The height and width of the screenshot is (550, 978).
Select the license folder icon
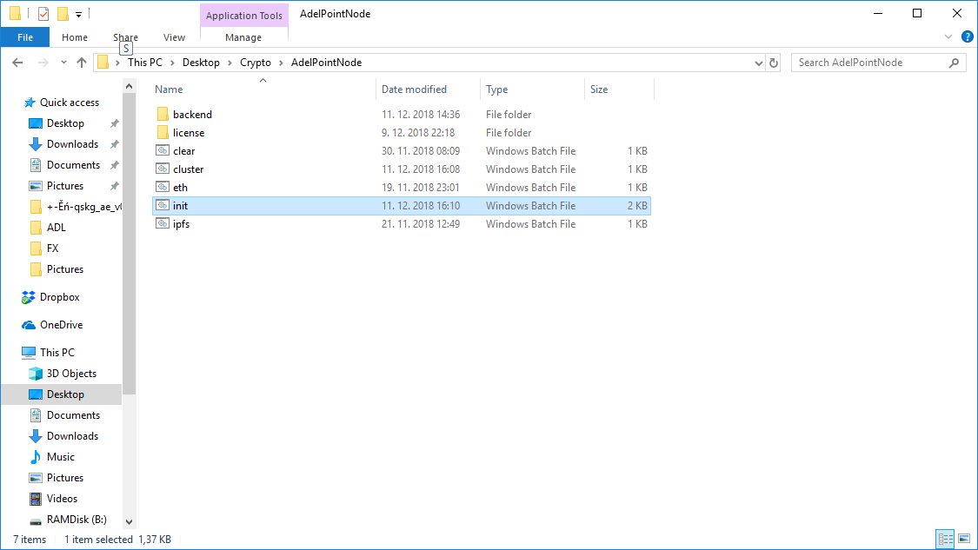click(163, 132)
